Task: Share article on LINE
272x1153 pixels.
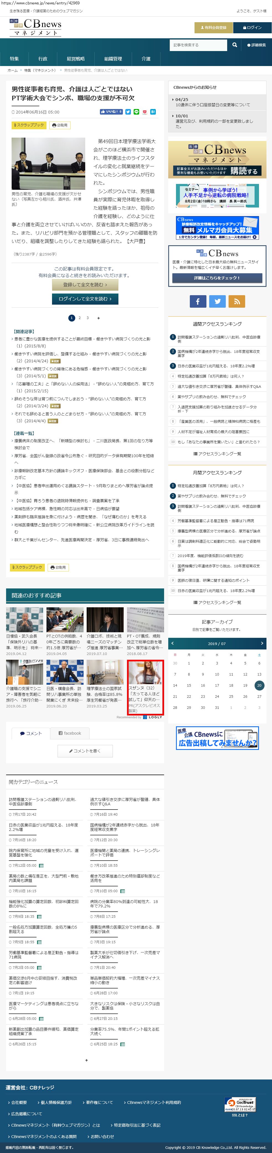Action: coord(136,112)
